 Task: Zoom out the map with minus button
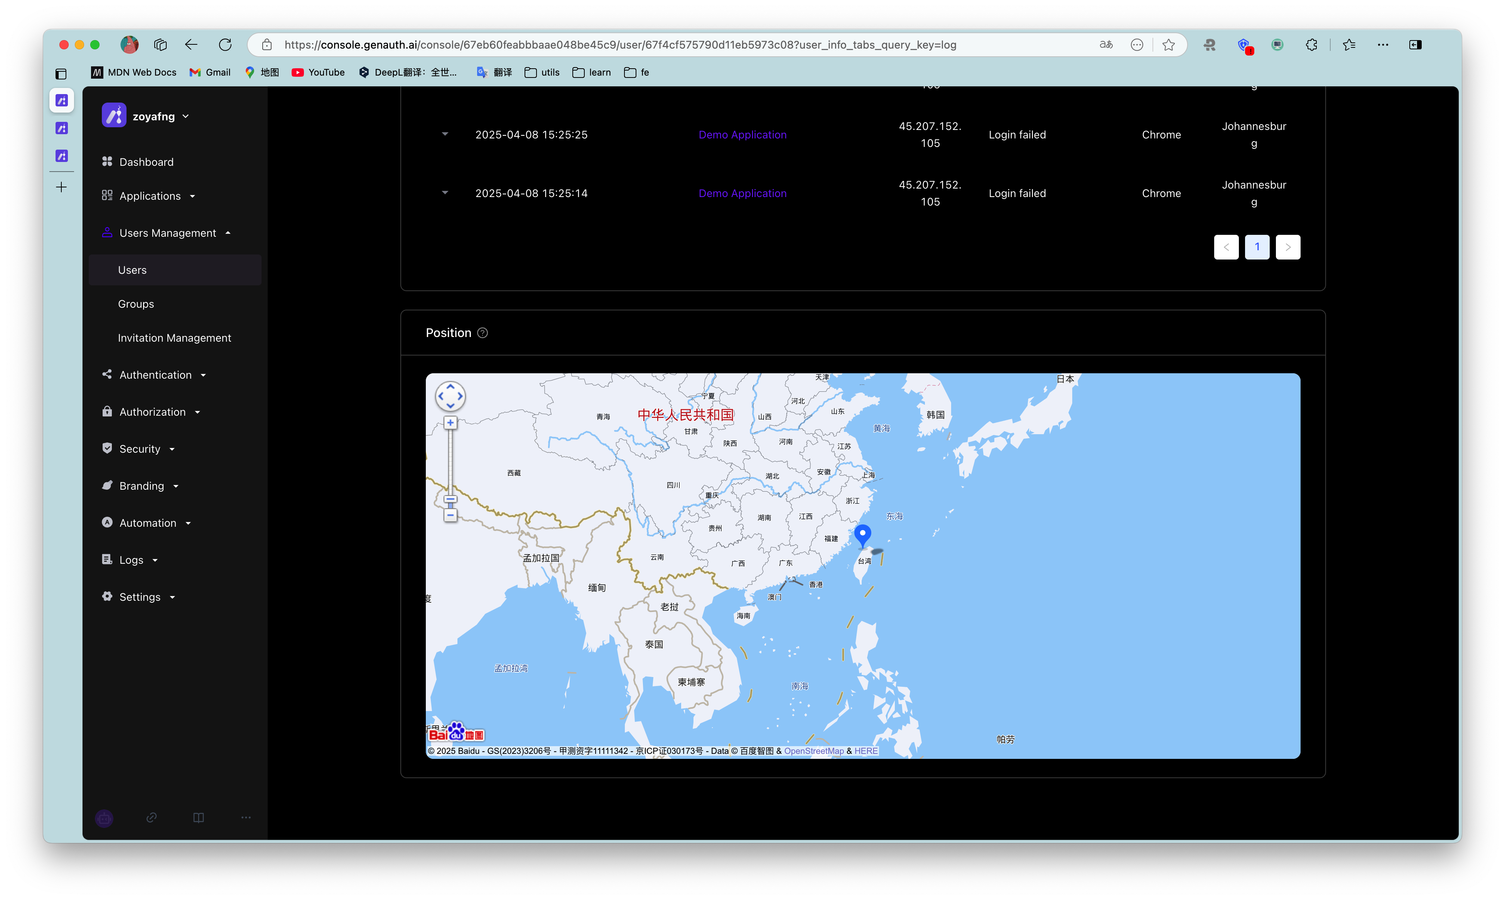point(450,516)
